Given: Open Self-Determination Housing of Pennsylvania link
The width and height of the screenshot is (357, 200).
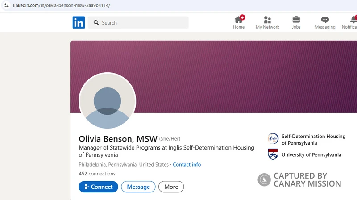Looking at the screenshot, I should click(x=313, y=140).
